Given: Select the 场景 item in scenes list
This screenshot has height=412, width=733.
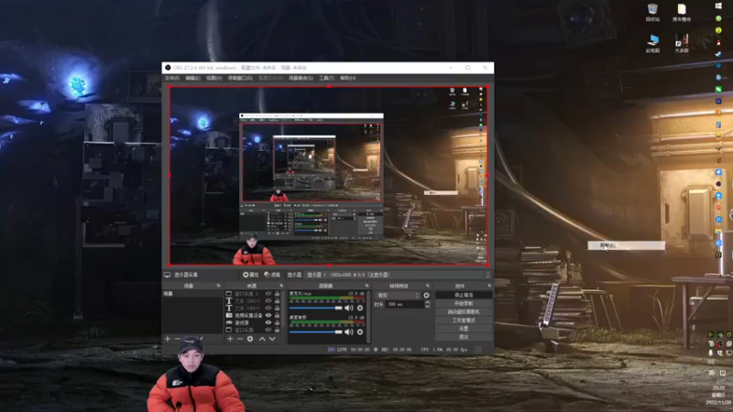Looking at the screenshot, I should click(x=192, y=294).
